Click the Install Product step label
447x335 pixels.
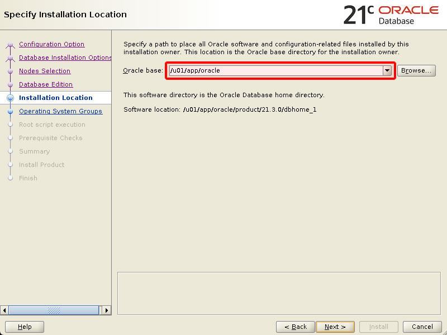(41, 165)
